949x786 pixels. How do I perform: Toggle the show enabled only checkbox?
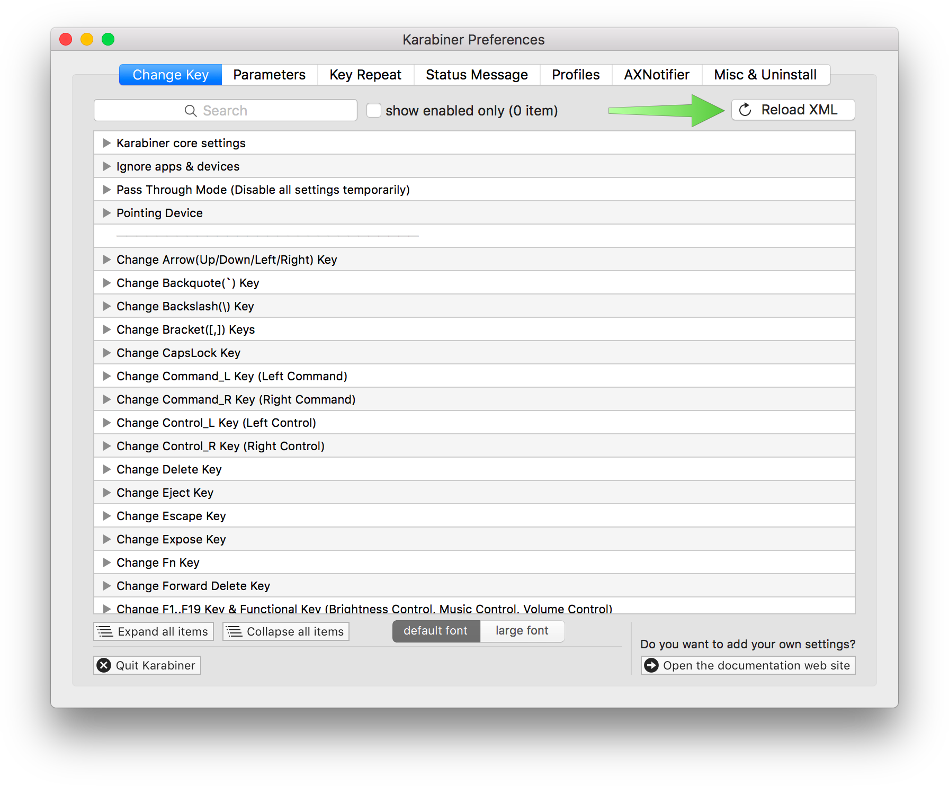pos(374,110)
